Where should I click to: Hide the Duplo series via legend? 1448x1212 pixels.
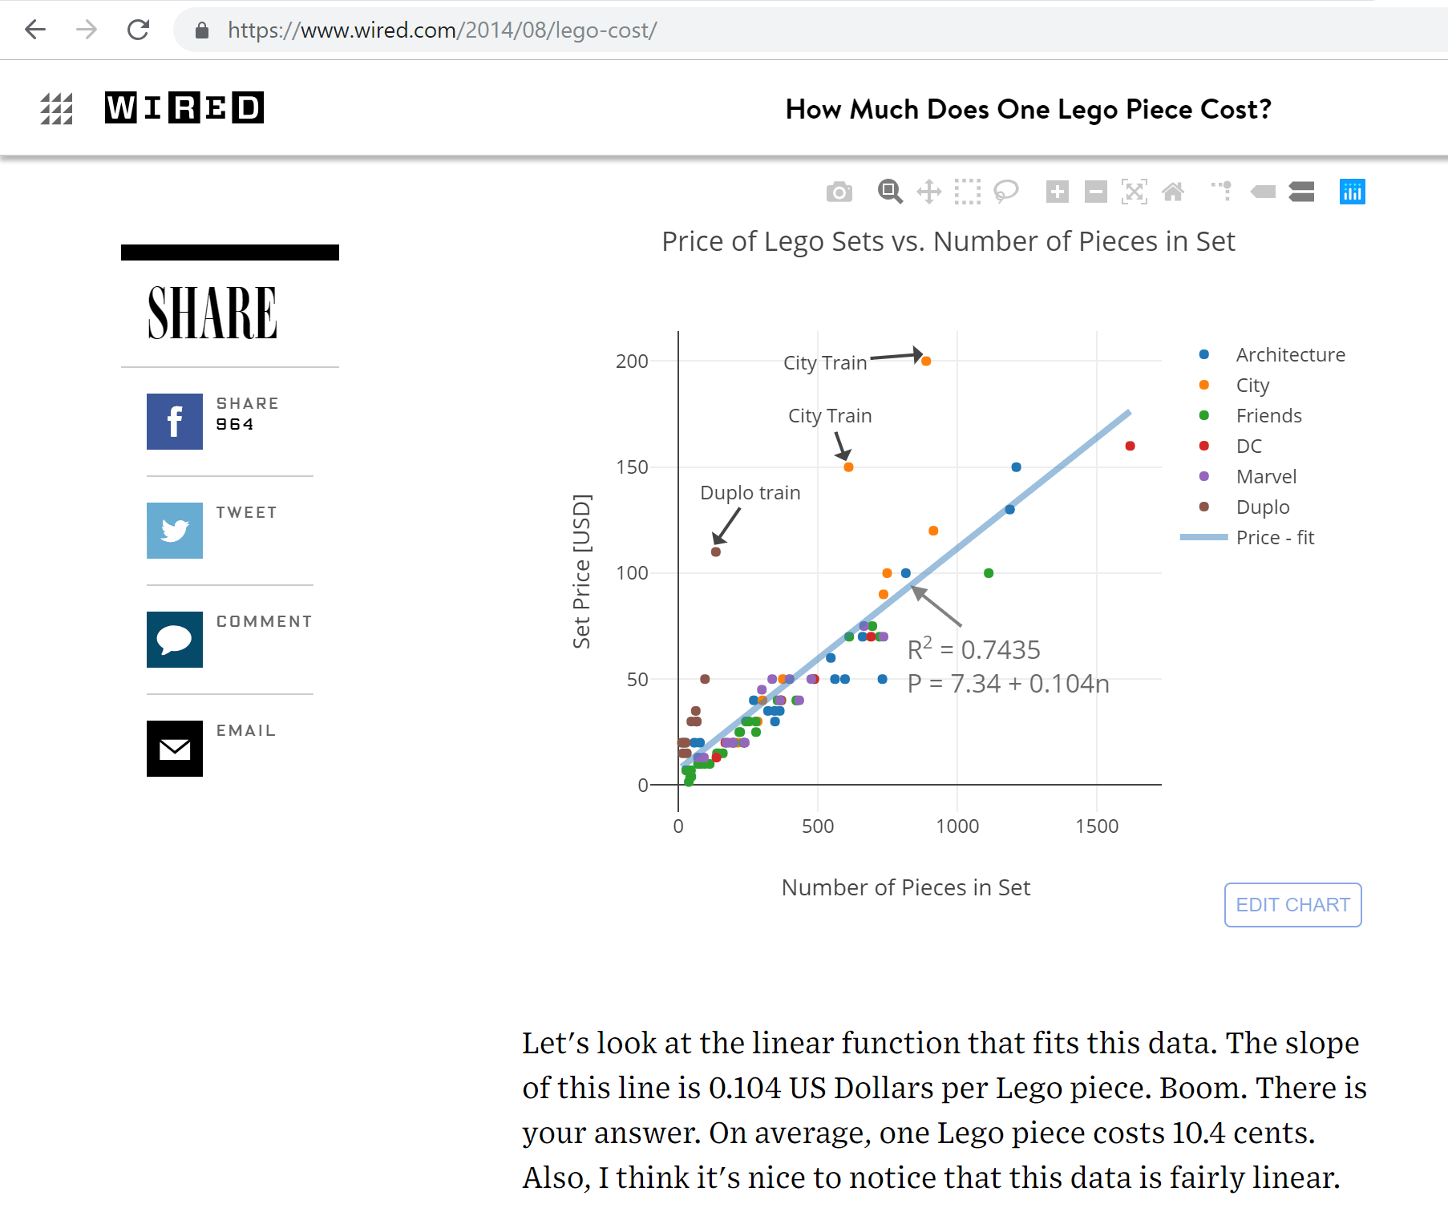tap(1262, 507)
